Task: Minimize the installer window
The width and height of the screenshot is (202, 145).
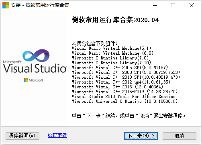Action: (x=155, y=5)
